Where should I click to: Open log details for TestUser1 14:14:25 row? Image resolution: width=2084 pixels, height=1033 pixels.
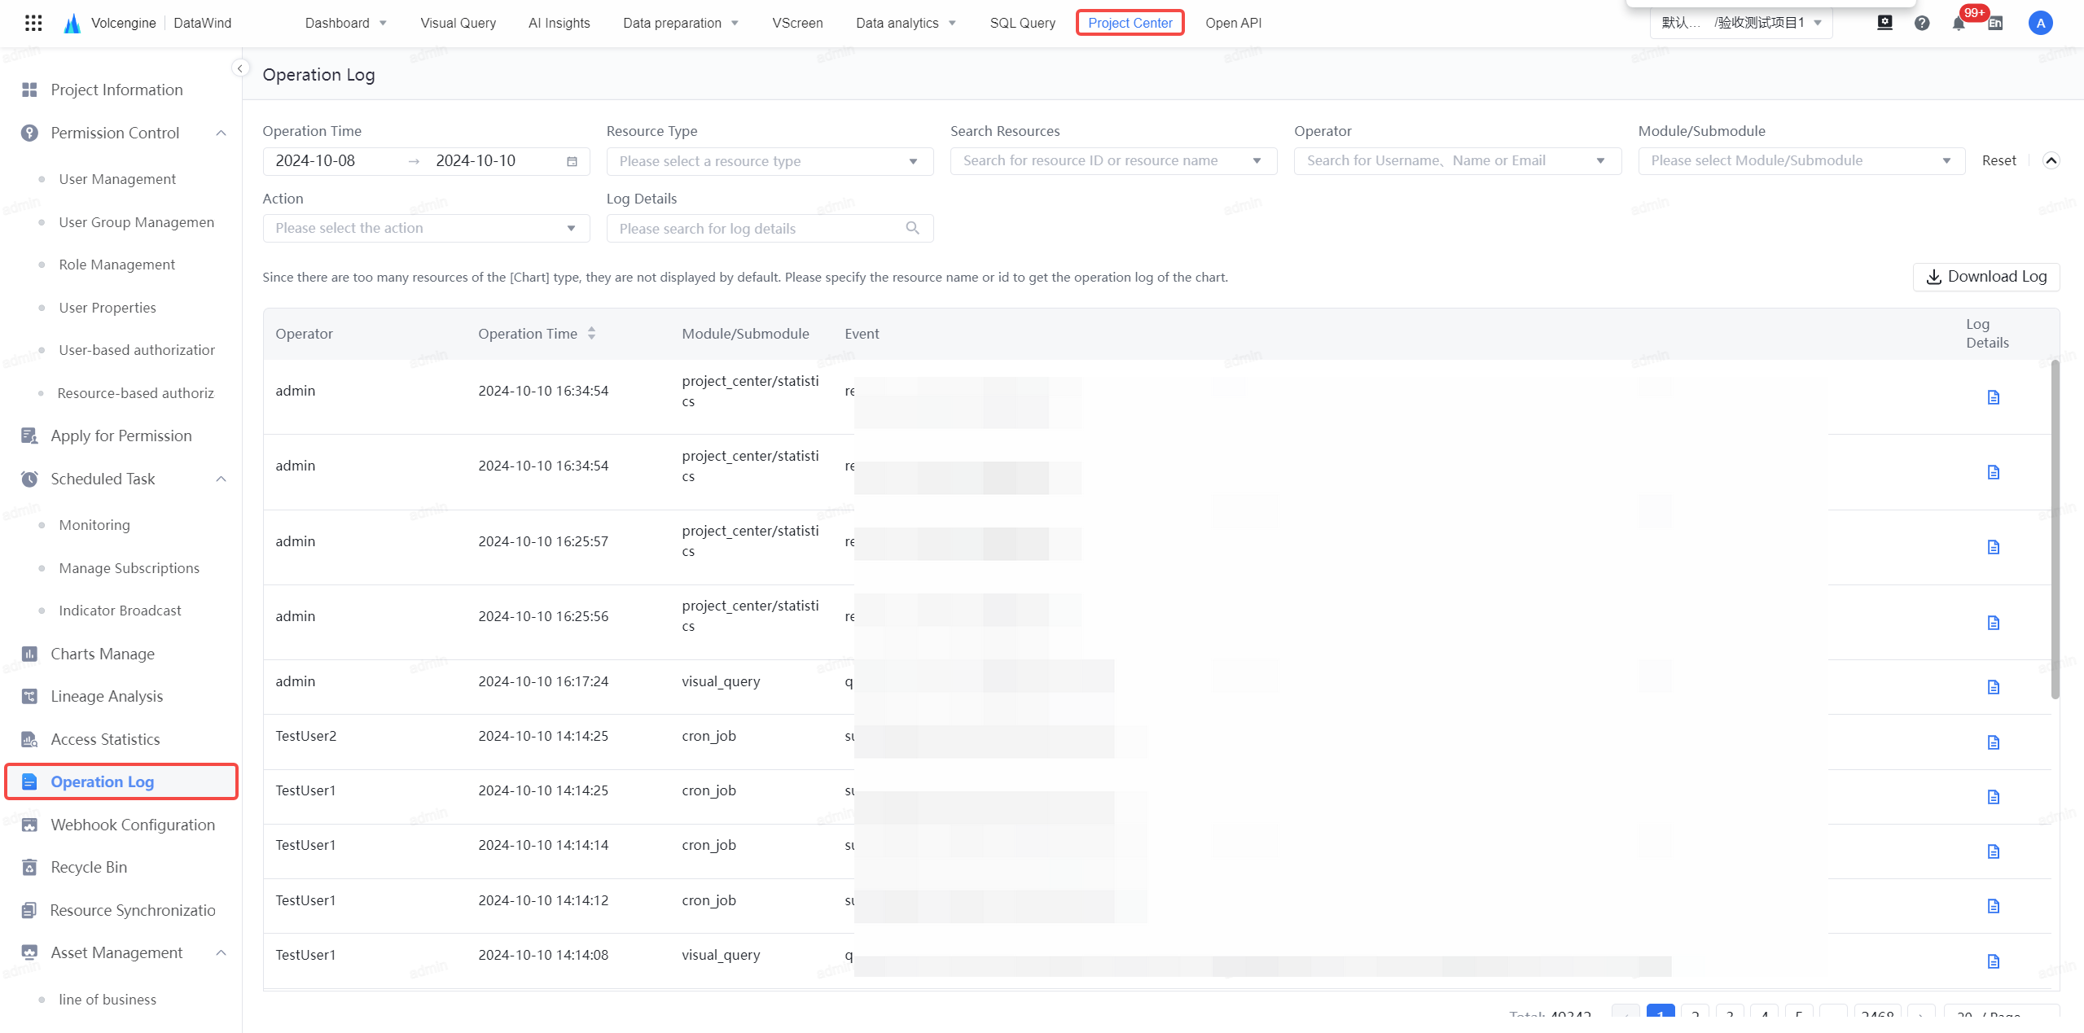point(1993,797)
